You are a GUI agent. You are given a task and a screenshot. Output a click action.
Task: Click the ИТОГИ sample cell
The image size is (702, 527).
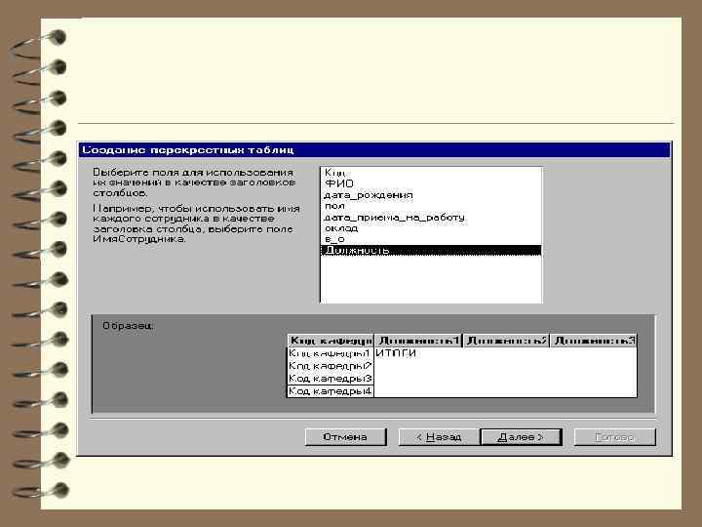tap(396, 353)
